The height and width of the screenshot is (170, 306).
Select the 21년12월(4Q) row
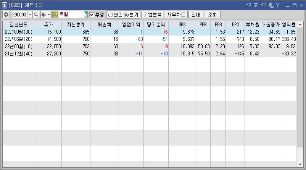tap(149, 53)
